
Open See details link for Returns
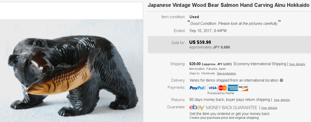(282, 100)
